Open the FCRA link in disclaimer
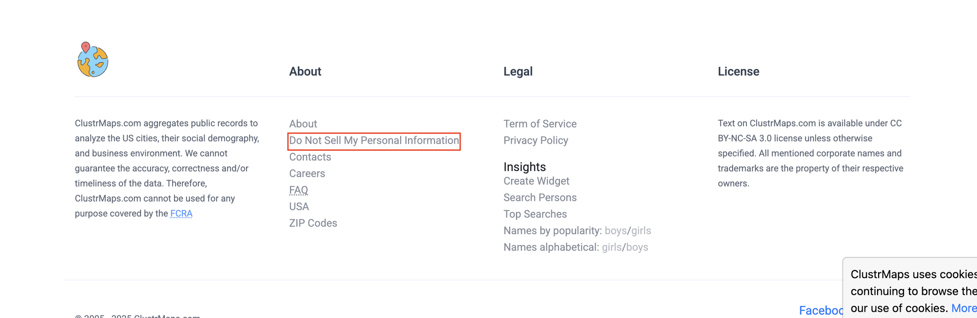 point(181,214)
